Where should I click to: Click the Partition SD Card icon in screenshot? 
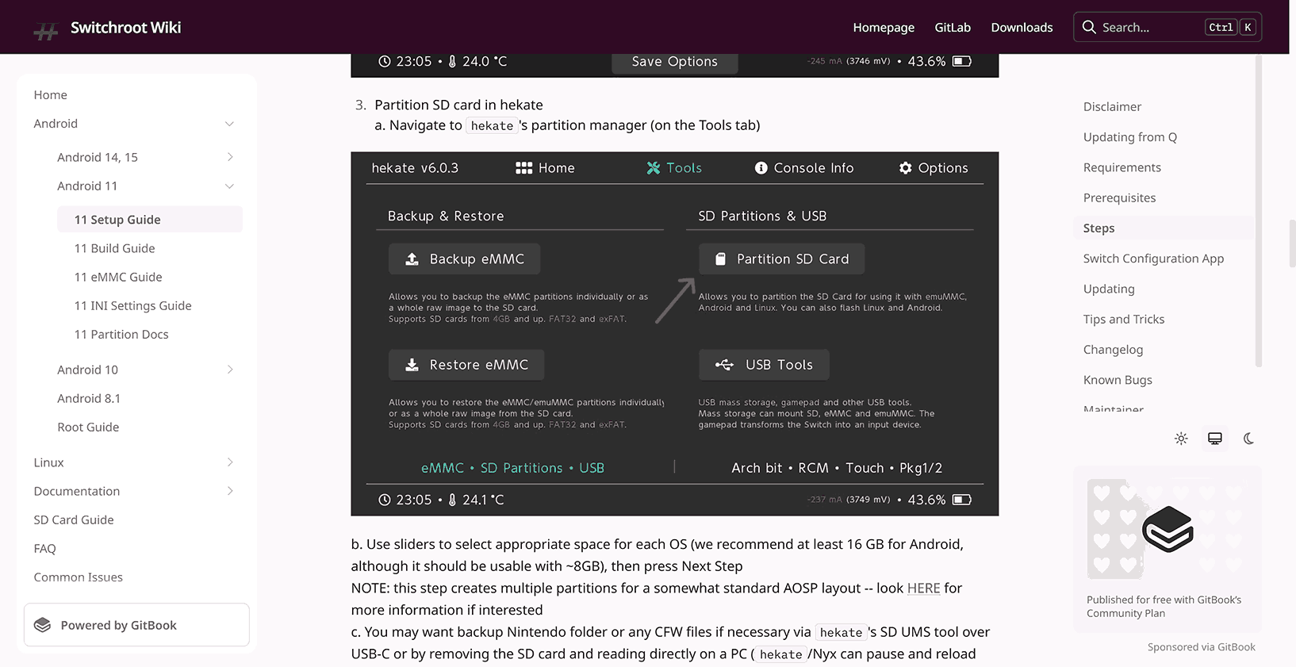click(720, 259)
